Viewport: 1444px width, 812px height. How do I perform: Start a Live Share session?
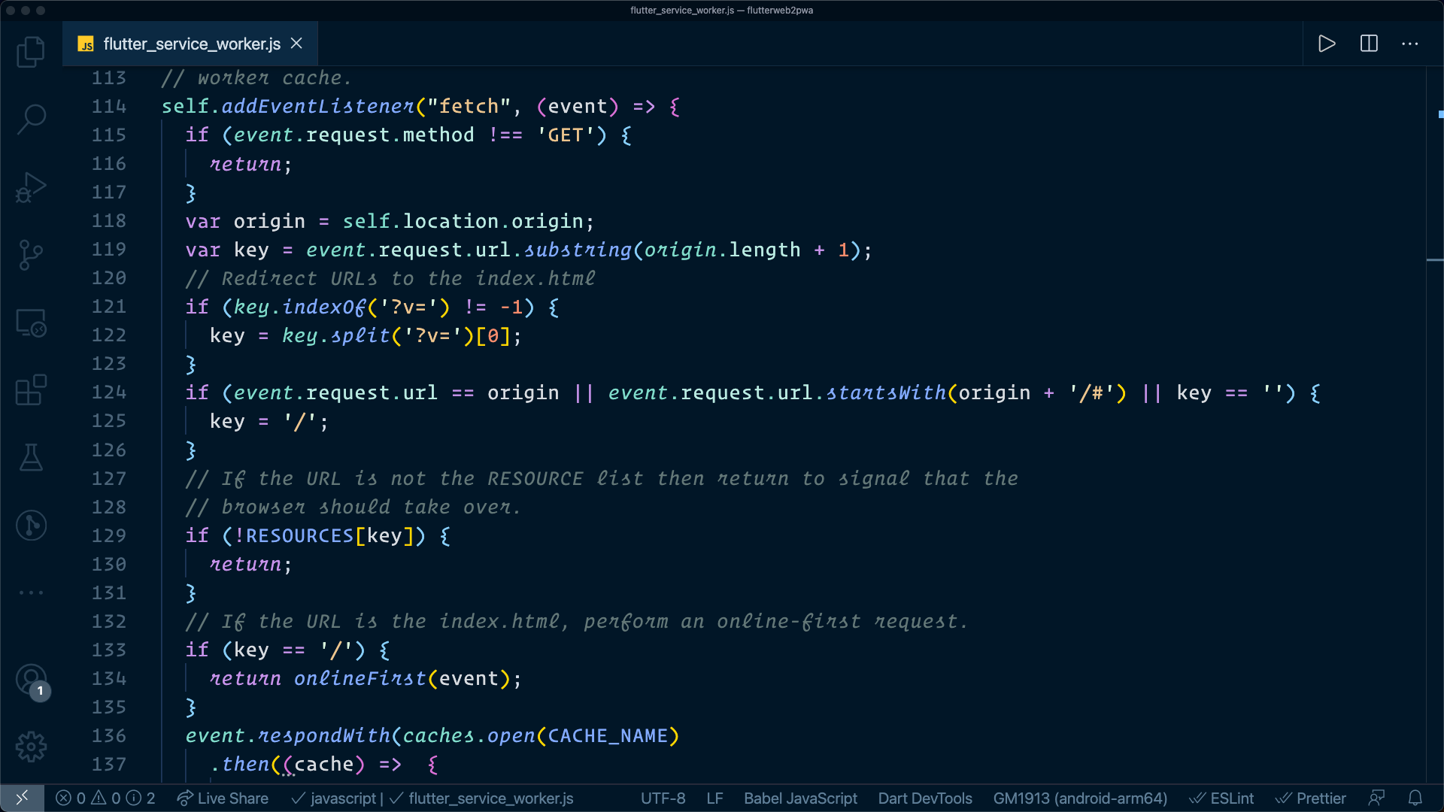(x=223, y=798)
